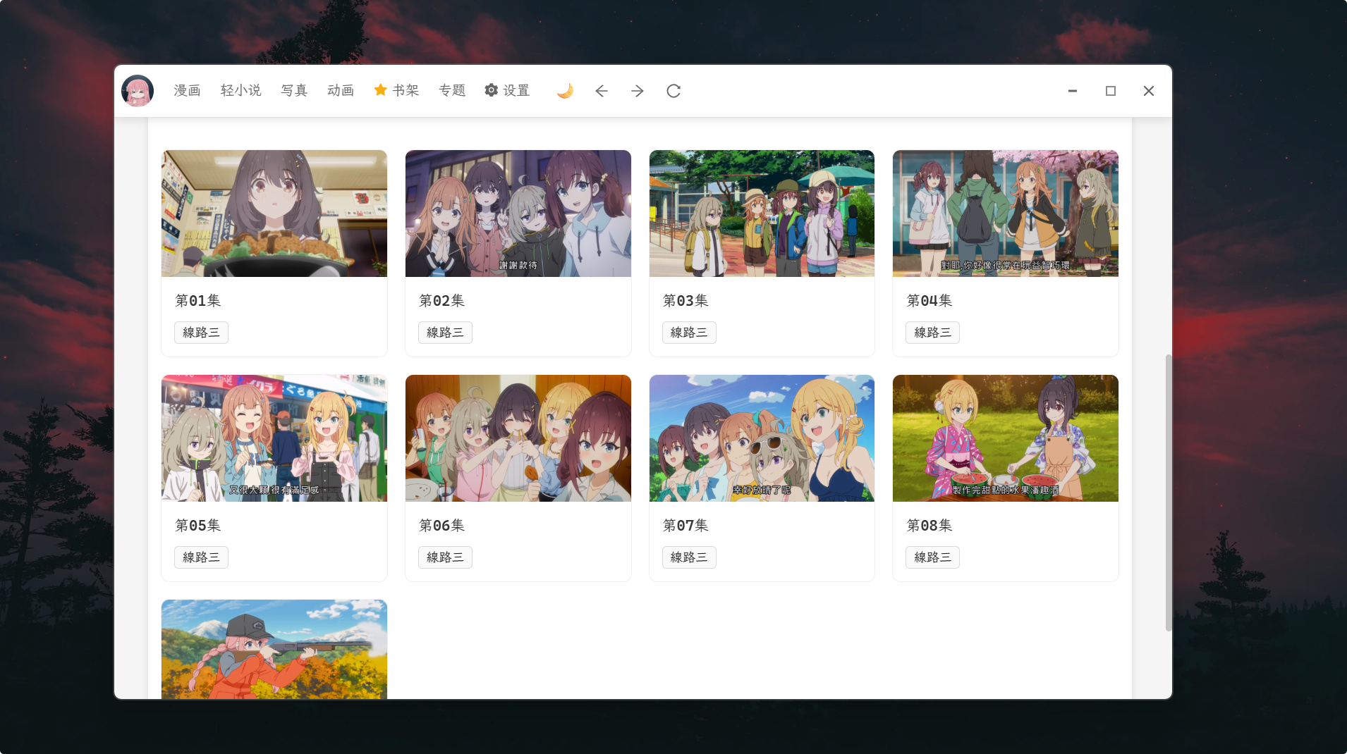Click the 第01集 episode thumbnail

[274, 214]
